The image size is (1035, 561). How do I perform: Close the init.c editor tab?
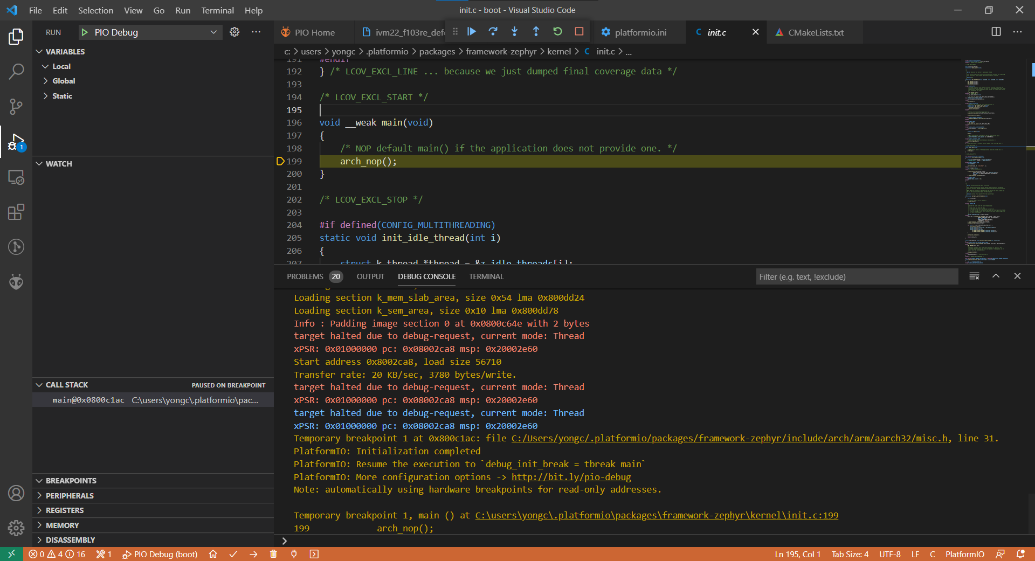pos(755,32)
